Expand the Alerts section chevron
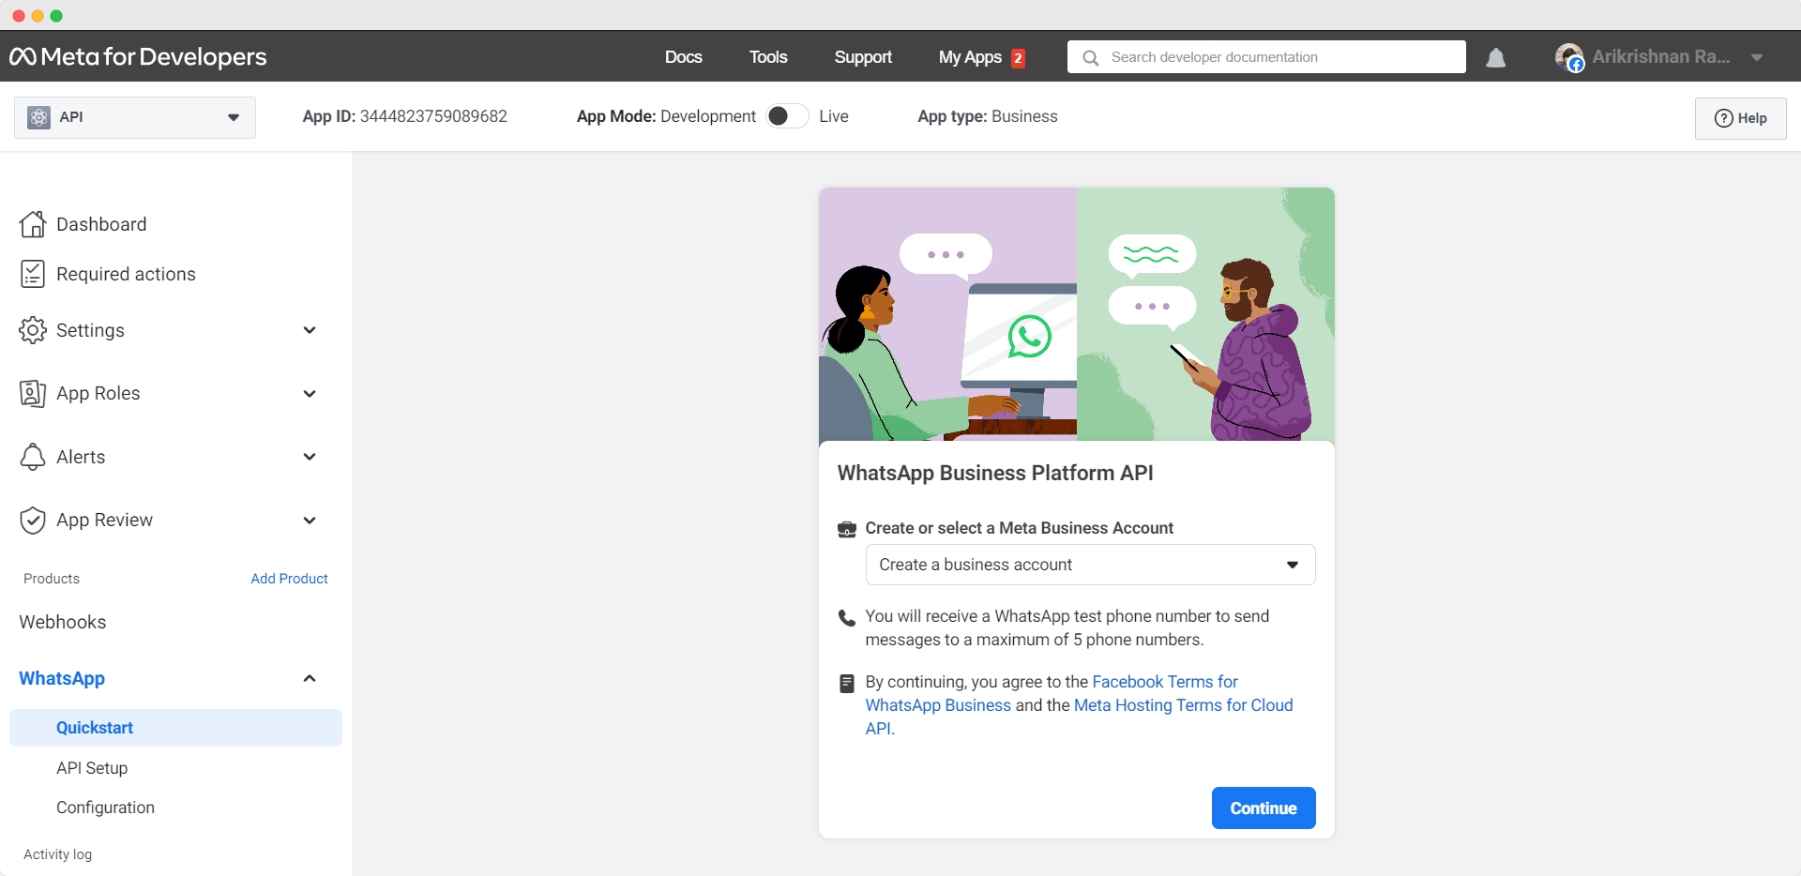Image resolution: width=1801 pixels, height=876 pixels. [310, 457]
